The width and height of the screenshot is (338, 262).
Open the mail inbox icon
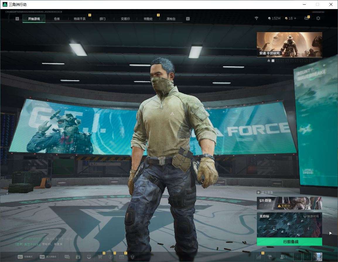click(x=307, y=18)
